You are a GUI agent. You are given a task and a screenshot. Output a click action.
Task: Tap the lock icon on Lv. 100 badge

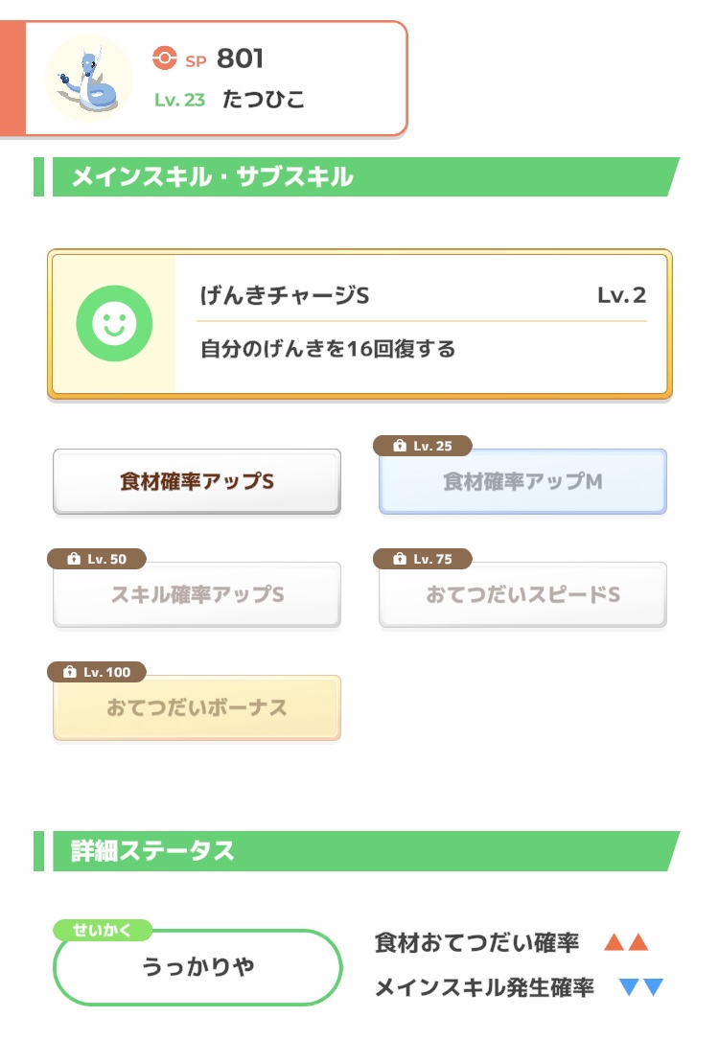(70, 673)
